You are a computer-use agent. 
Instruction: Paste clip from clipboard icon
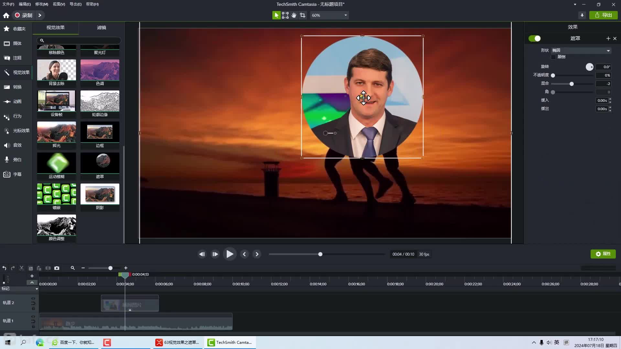[39, 268]
